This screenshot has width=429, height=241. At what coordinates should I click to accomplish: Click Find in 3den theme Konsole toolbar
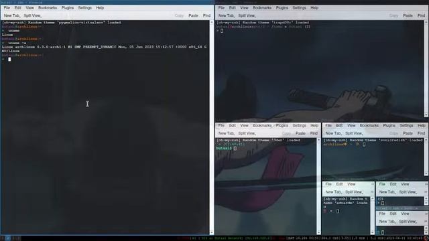[314, 133]
